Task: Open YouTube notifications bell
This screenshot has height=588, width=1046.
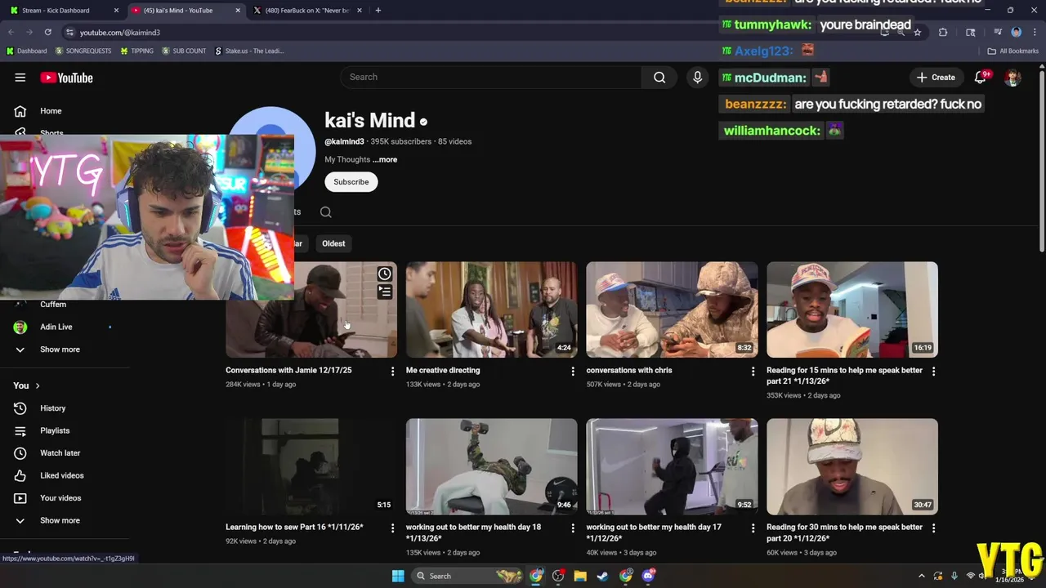Action: (981, 77)
